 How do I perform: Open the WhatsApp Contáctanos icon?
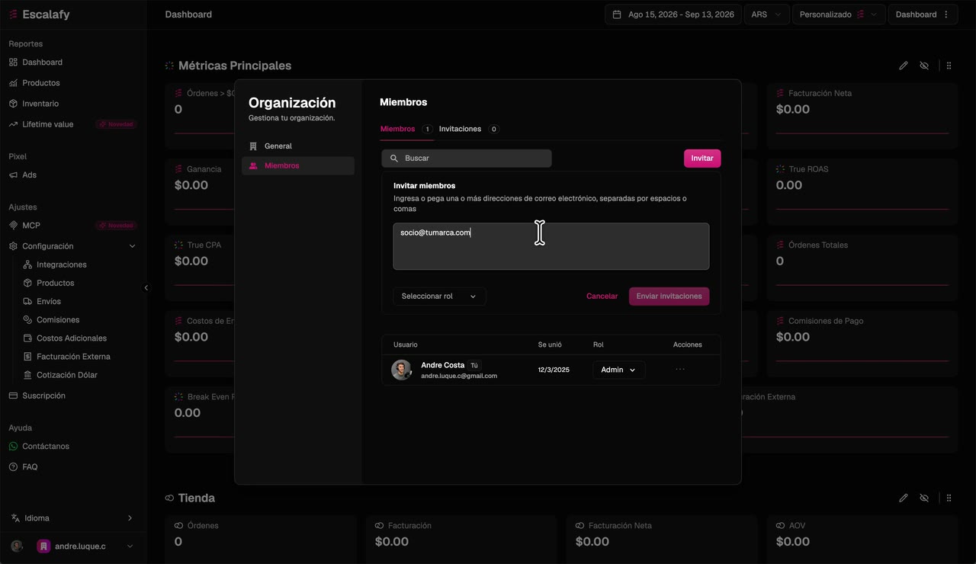[13, 447]
